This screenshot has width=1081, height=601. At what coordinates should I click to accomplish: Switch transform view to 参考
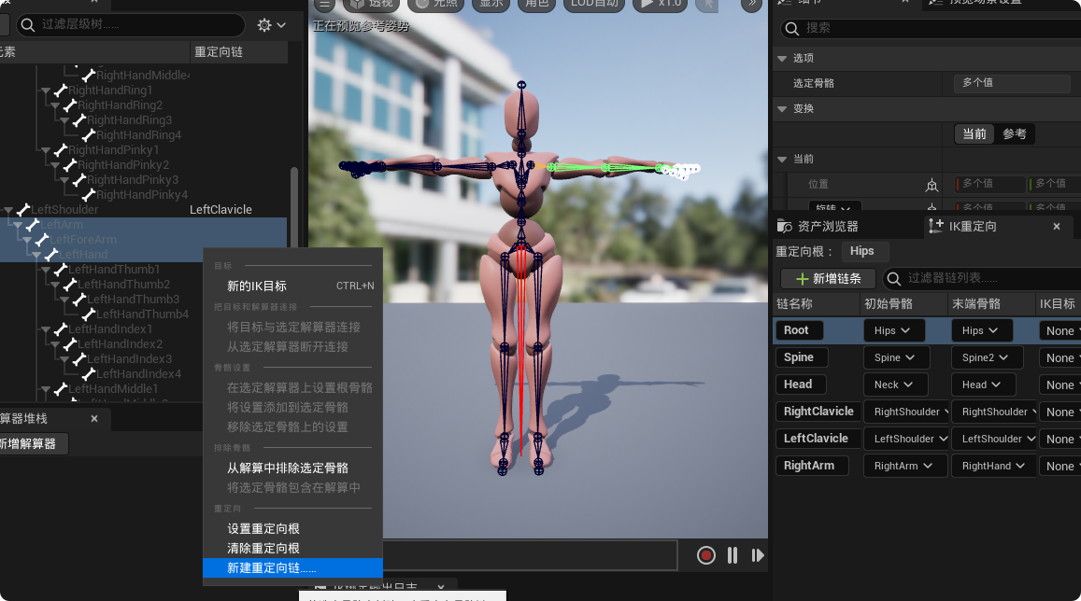point(1014,134)
